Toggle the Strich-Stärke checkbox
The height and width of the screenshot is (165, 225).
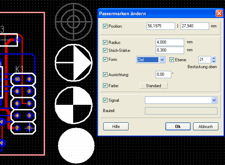[x=105, y=51]
